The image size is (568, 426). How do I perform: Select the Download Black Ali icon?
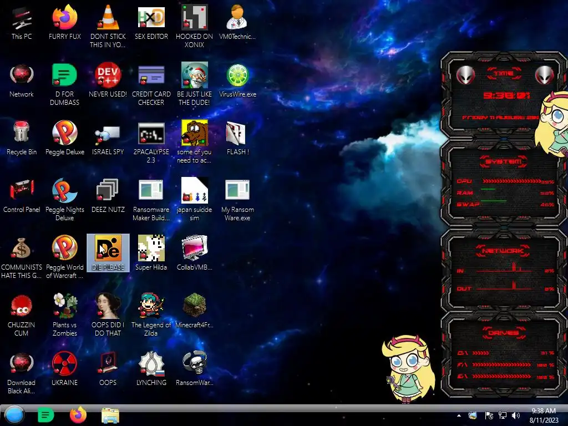coord(22,372)
